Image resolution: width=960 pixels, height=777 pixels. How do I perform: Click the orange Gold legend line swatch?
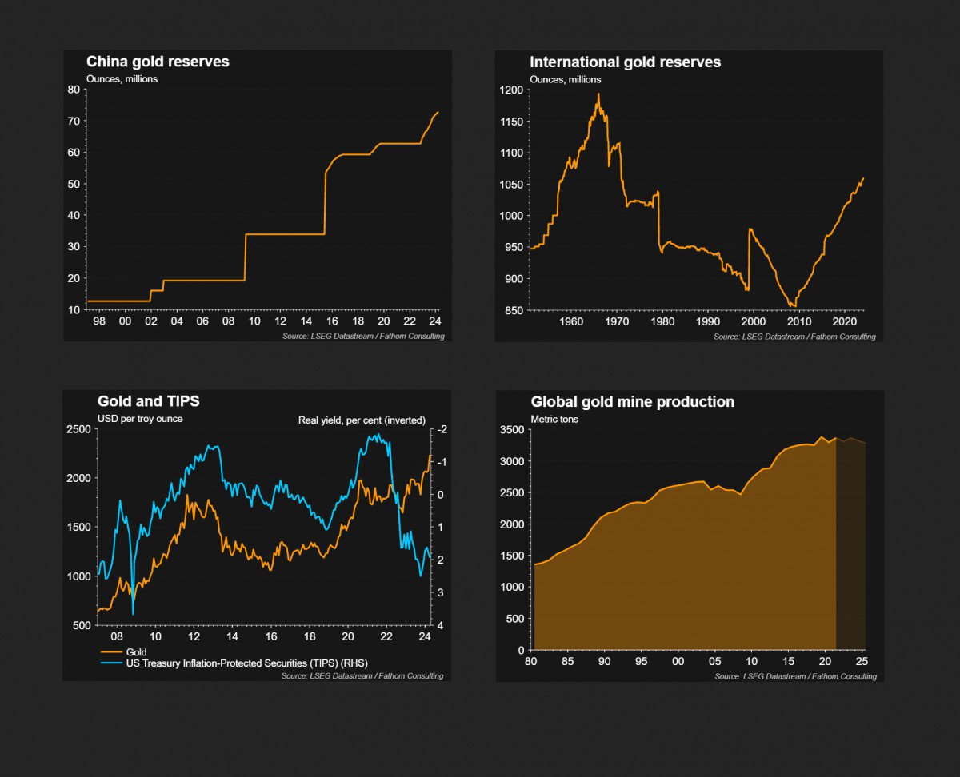pyautogui.click(x=110, y=652)
